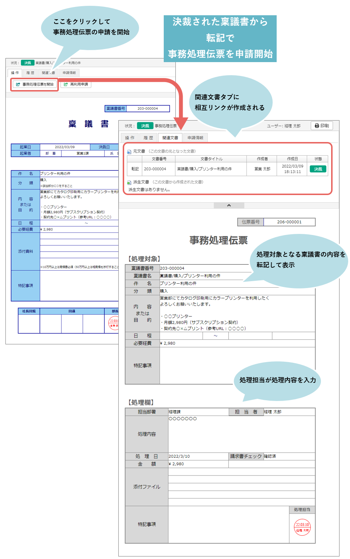
Task: Open the 申請情報 tab in the 稟議書 window
Action: point(69,73)
